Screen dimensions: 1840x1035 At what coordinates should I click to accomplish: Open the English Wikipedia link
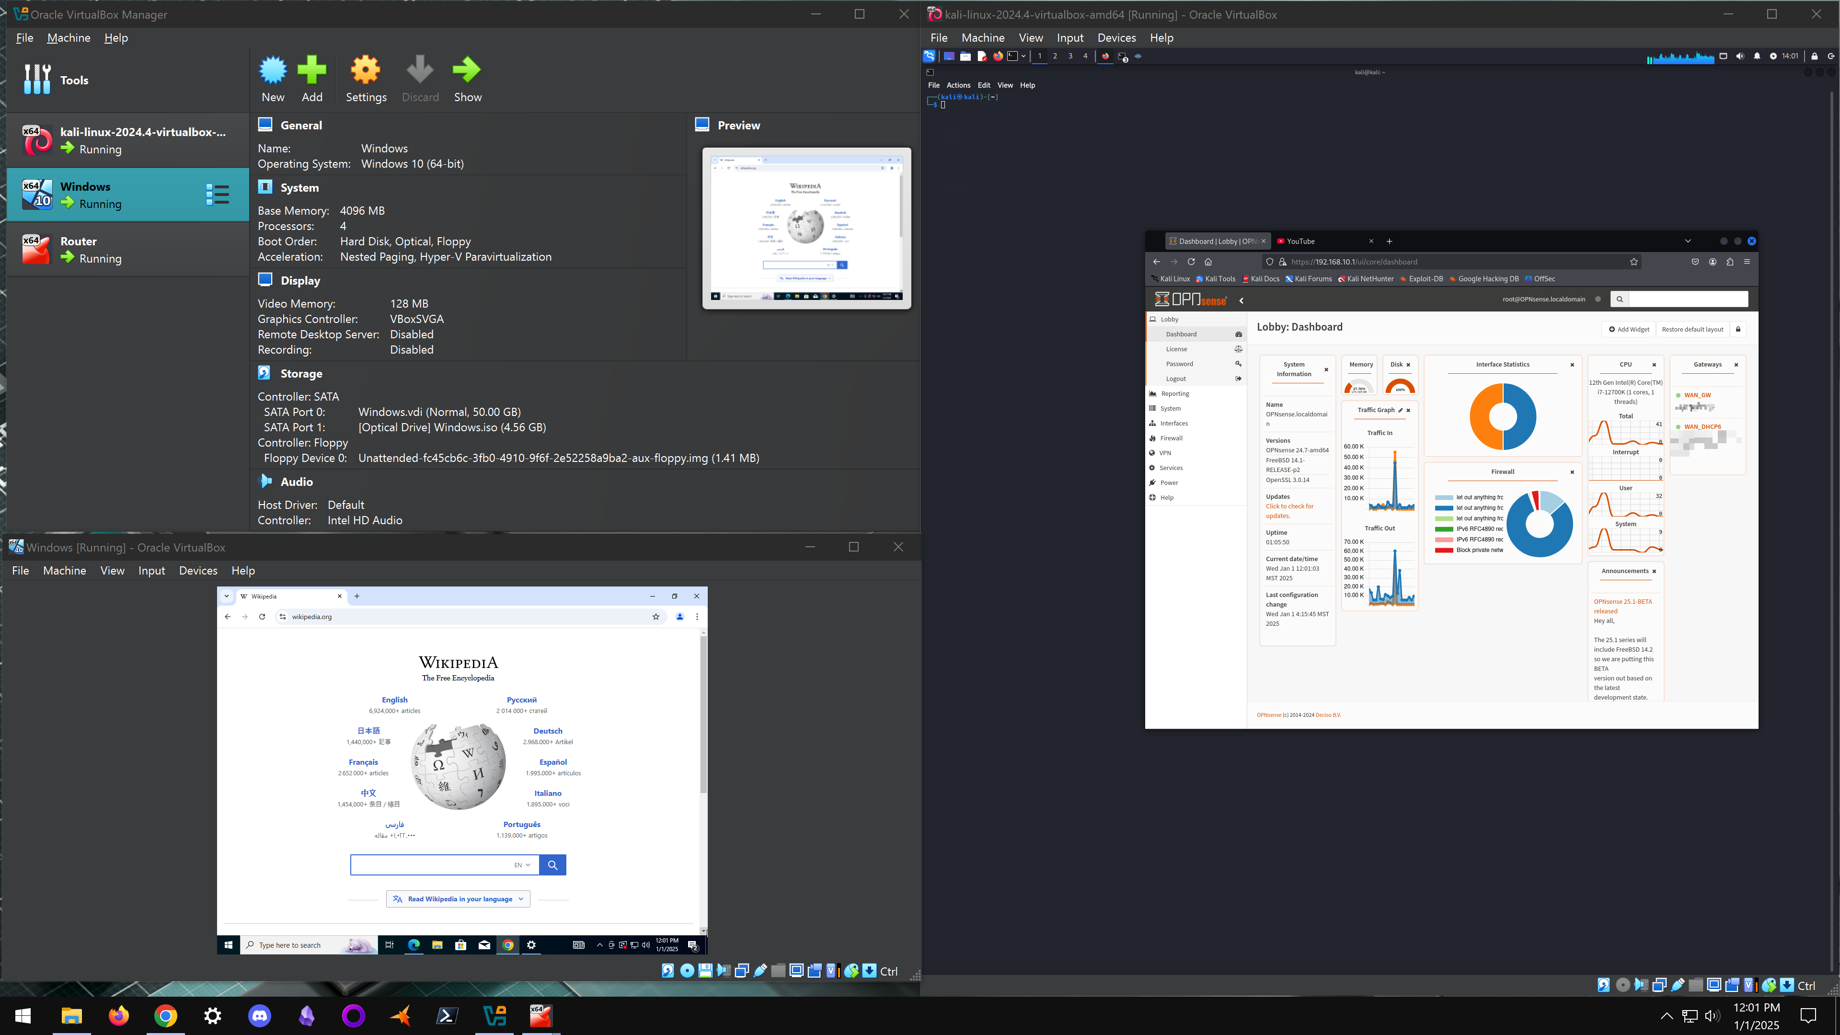pos(394,700)
